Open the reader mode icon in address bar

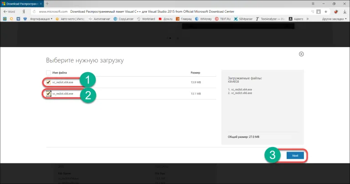tap(319, 11)
